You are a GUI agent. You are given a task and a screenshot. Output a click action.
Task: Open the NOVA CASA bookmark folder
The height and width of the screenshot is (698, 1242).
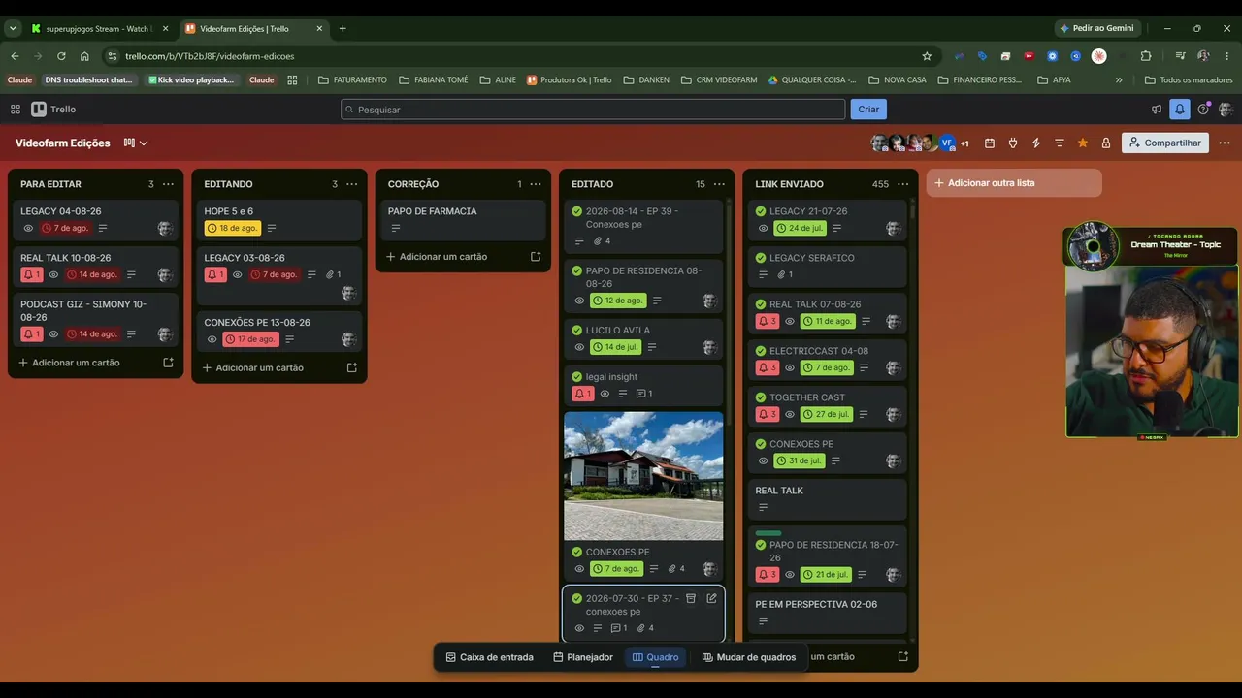pyautogui.click(x=898, y=80)
